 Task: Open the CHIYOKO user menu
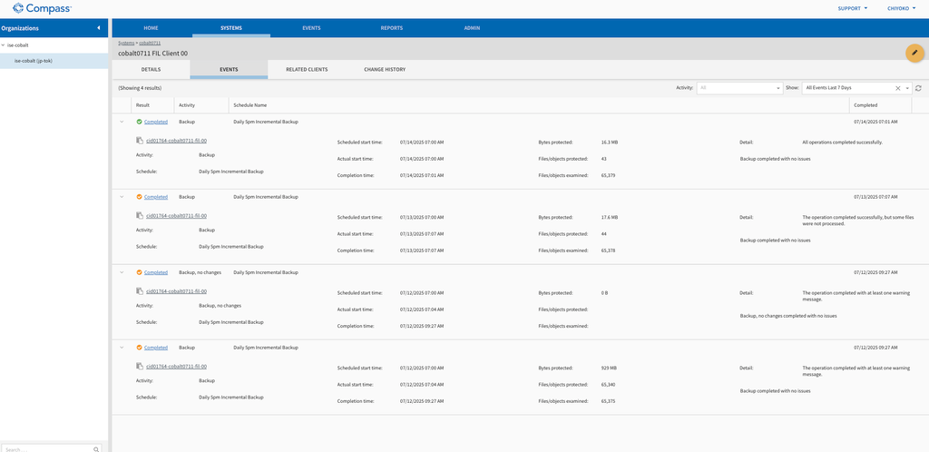[x=901, y=8]
